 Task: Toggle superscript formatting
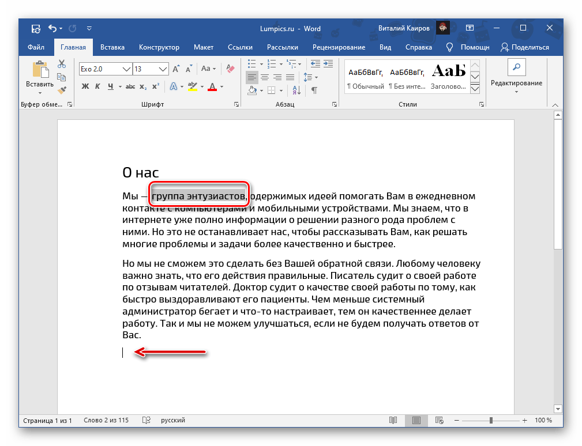(156, 87)
